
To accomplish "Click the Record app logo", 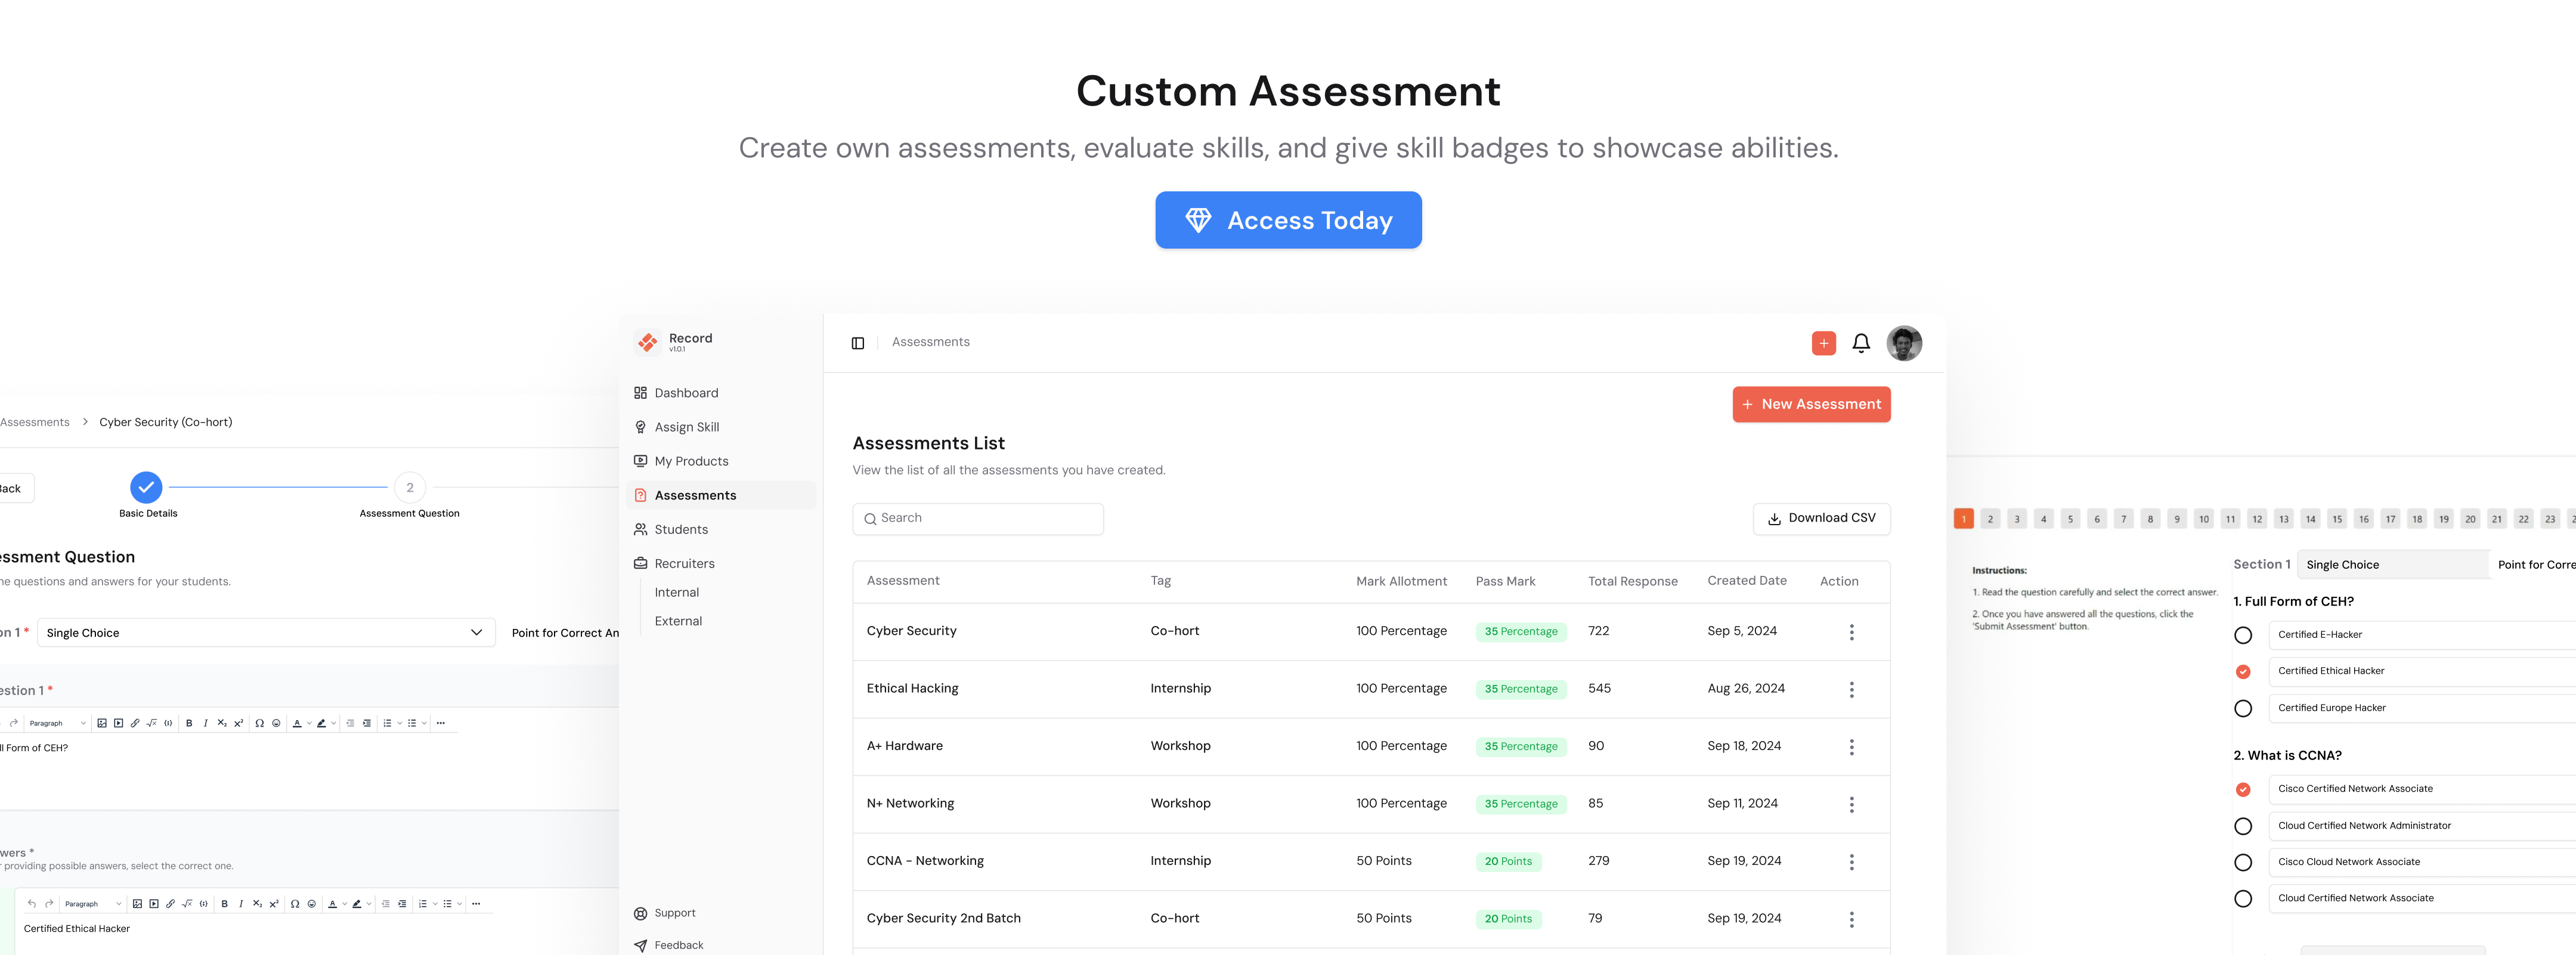I will 648,342.
